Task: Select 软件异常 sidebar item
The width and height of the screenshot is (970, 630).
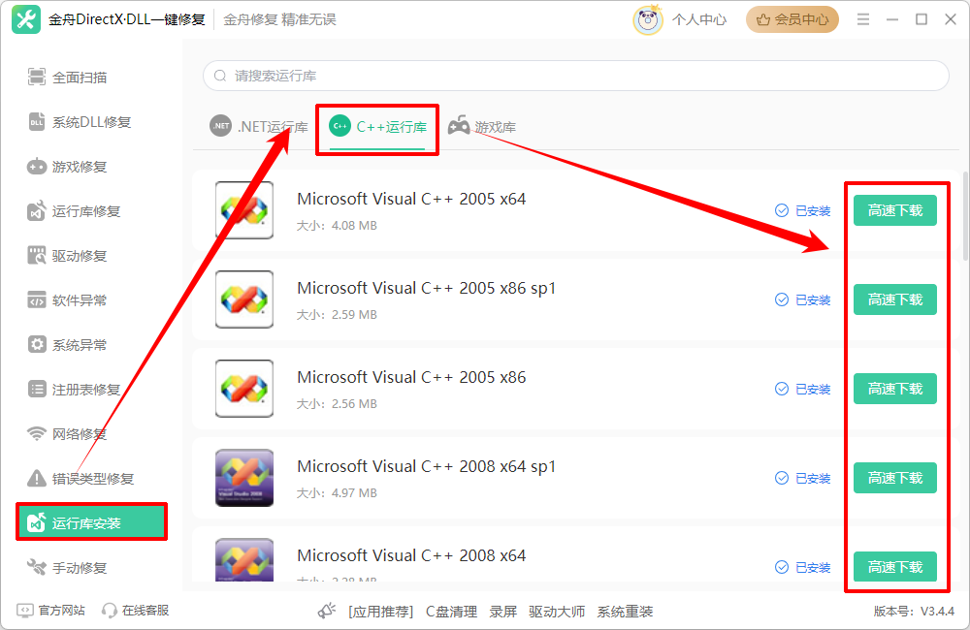Action: [x=67, y=299]
